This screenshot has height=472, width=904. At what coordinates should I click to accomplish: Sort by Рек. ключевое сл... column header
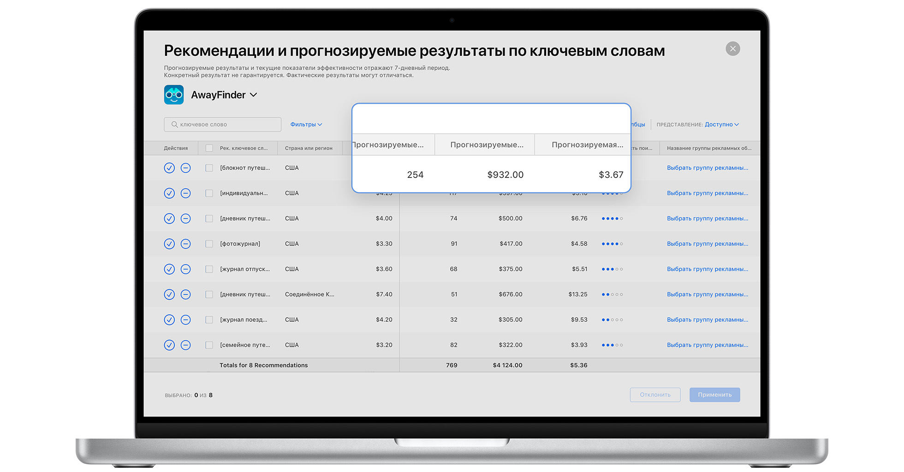(244, 148)
